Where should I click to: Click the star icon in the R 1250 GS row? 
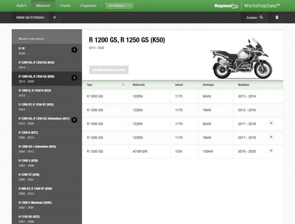(271, 150)
